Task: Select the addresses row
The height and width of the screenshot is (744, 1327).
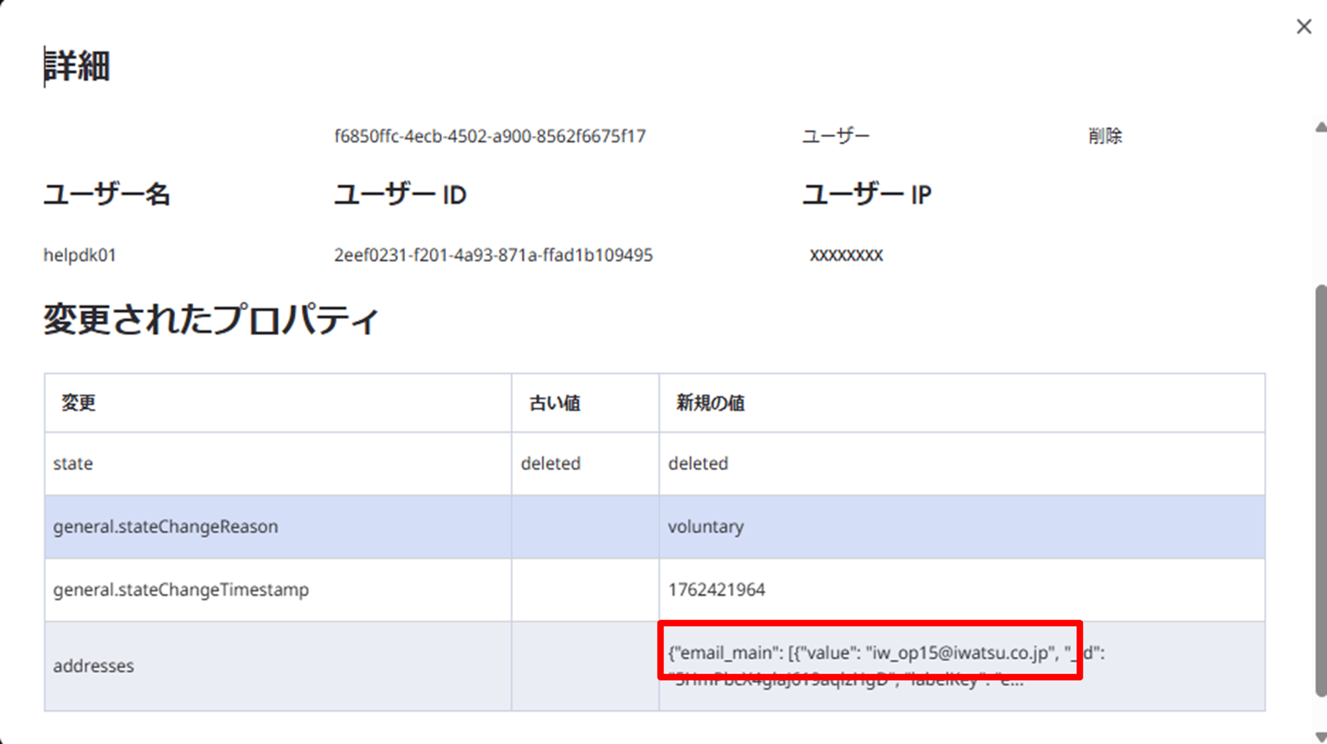Action: pyautogui.click(x=94, y=666)
